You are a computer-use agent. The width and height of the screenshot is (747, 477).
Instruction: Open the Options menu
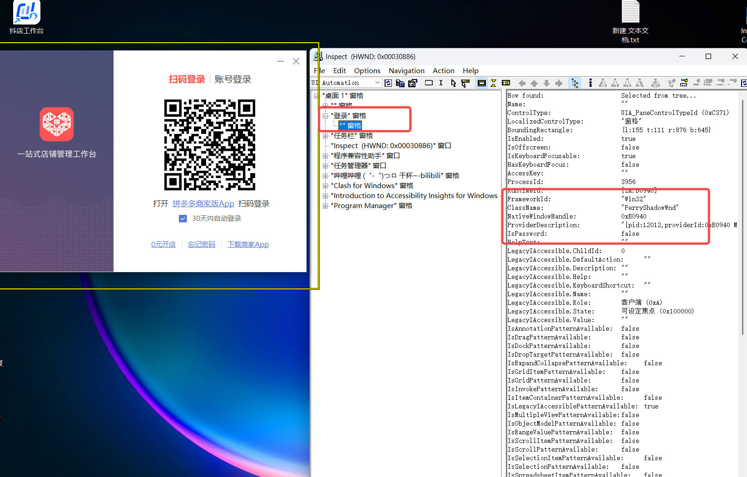(x=367, y=70)
